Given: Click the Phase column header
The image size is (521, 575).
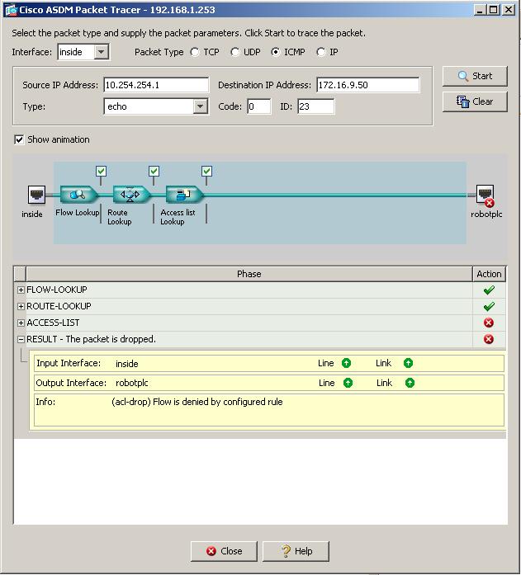Looking at the screenshot, I should (x=249, y=274).
